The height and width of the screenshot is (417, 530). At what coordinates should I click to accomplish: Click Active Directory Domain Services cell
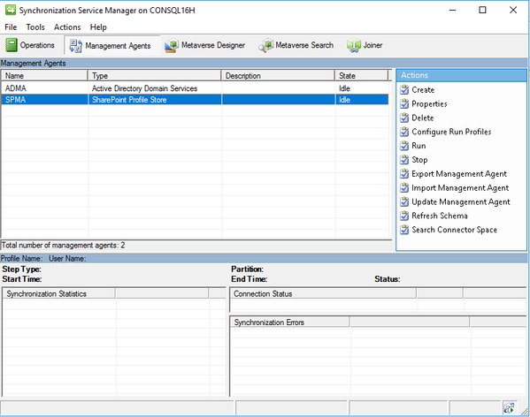pyautogui.click(x=144, y=88)
